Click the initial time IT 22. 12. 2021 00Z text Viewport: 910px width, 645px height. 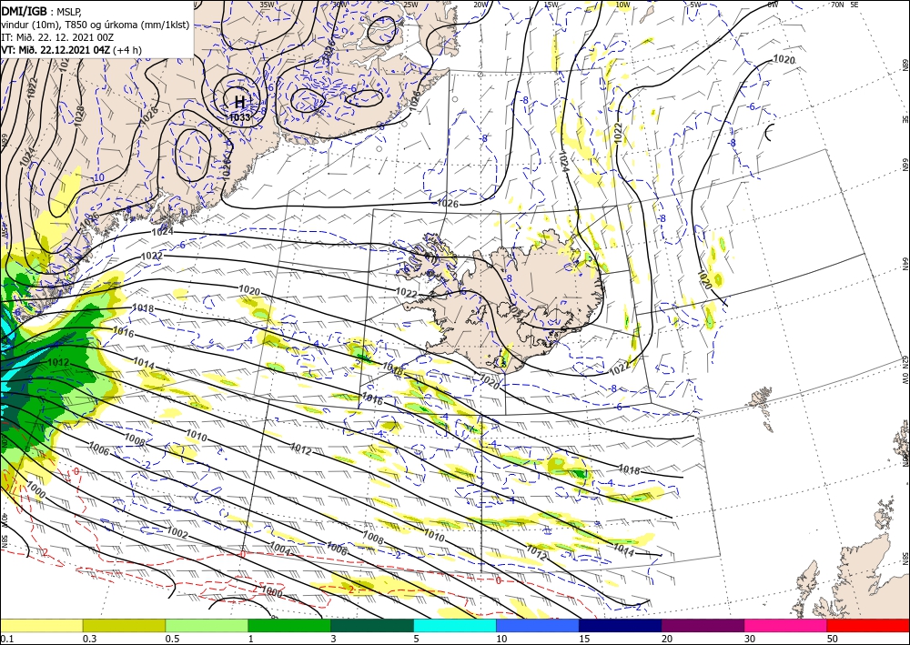(57, 37)
